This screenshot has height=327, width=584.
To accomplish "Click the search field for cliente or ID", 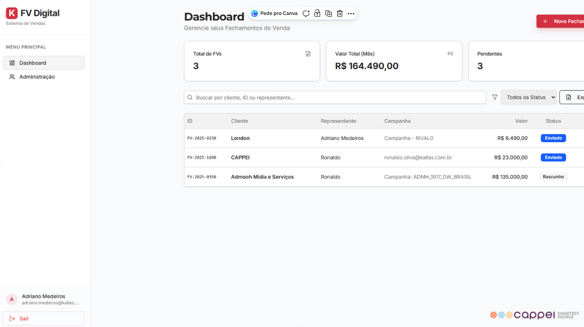I will (335, 97).
